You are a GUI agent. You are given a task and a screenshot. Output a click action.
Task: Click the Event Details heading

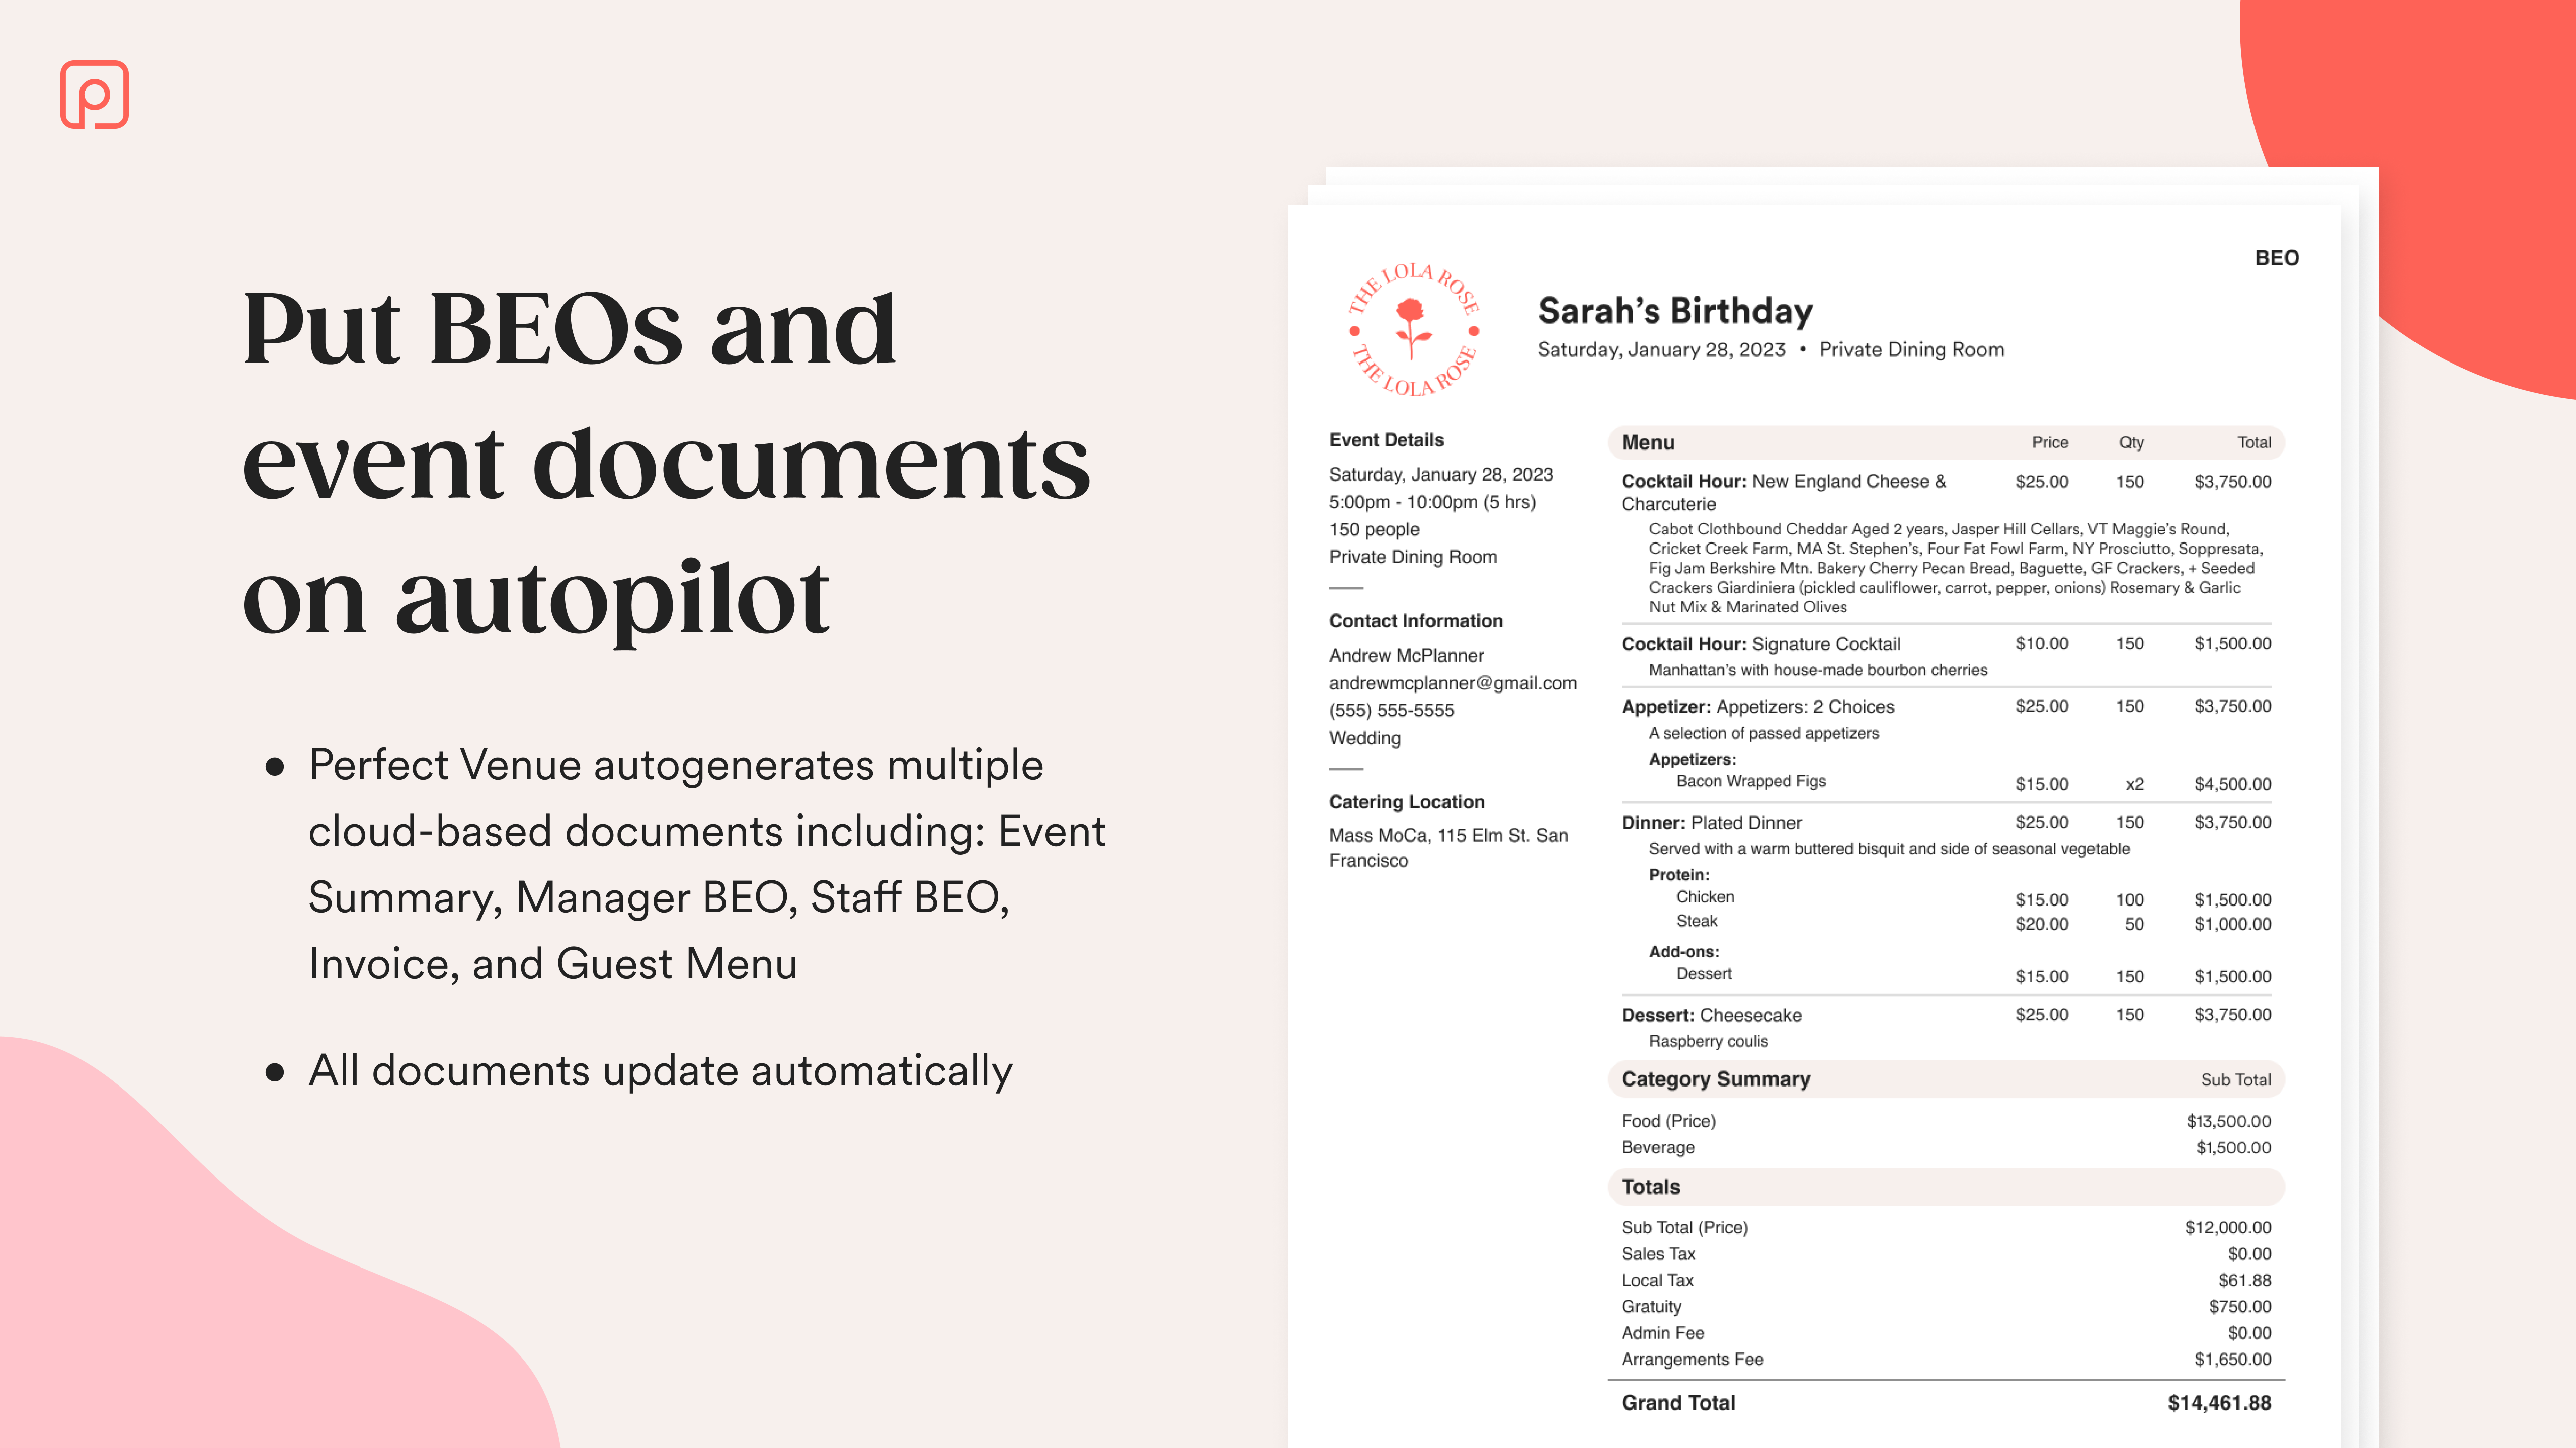[1386, 440]
